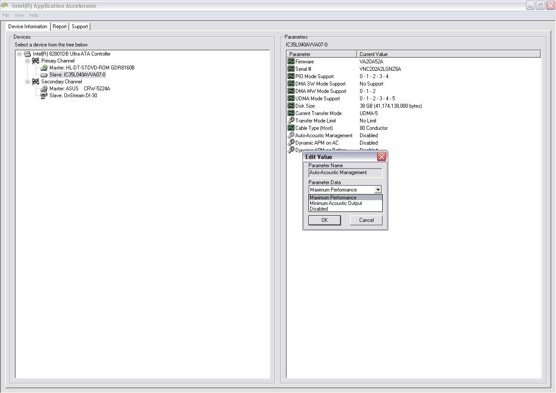Choose Disabled from the dropdown list
Viewport: 556px width, 393px height.
345,209
